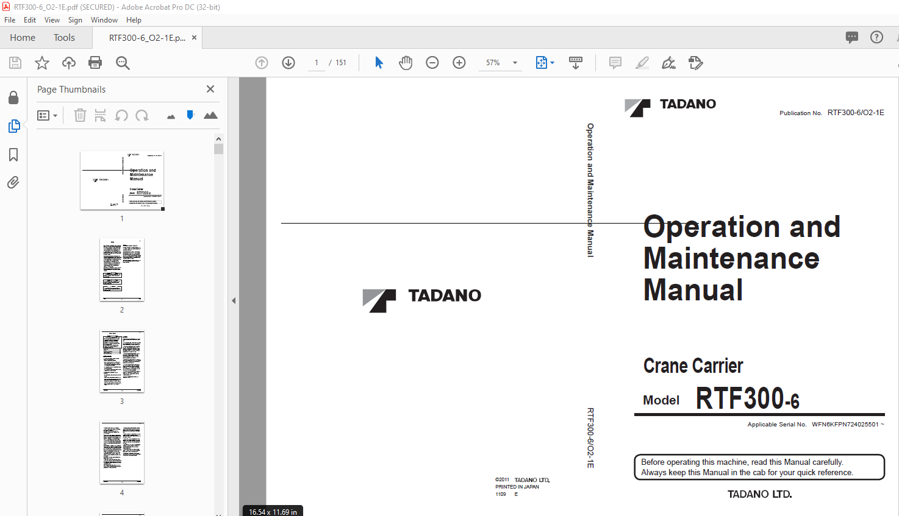Print the document
This screenshot has width=899, height=516.
pos(95,63)
